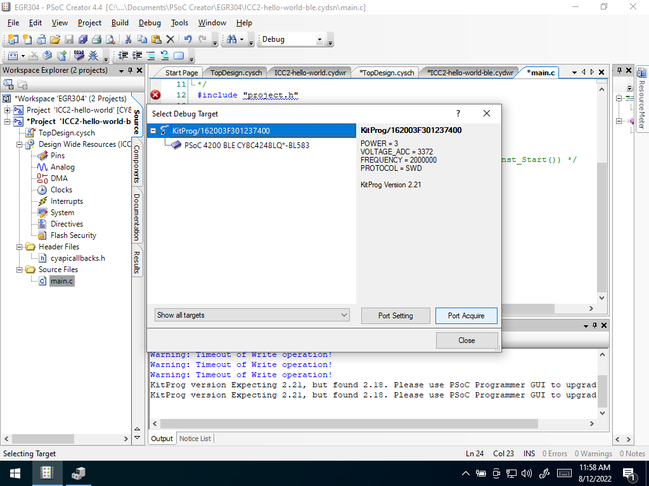Open the Show all targets dropdown
Viewport: 649px width, 486px height.
tap(252, 315)
